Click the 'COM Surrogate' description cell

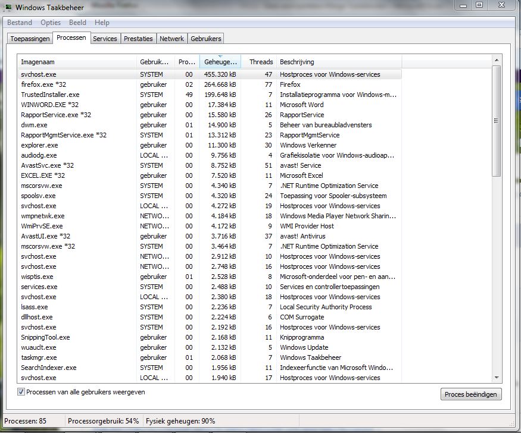point(302,317)
